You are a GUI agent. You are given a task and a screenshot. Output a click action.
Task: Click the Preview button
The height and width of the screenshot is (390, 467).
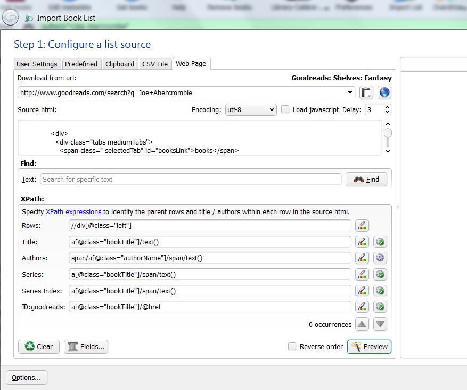(x=370, y=346)
